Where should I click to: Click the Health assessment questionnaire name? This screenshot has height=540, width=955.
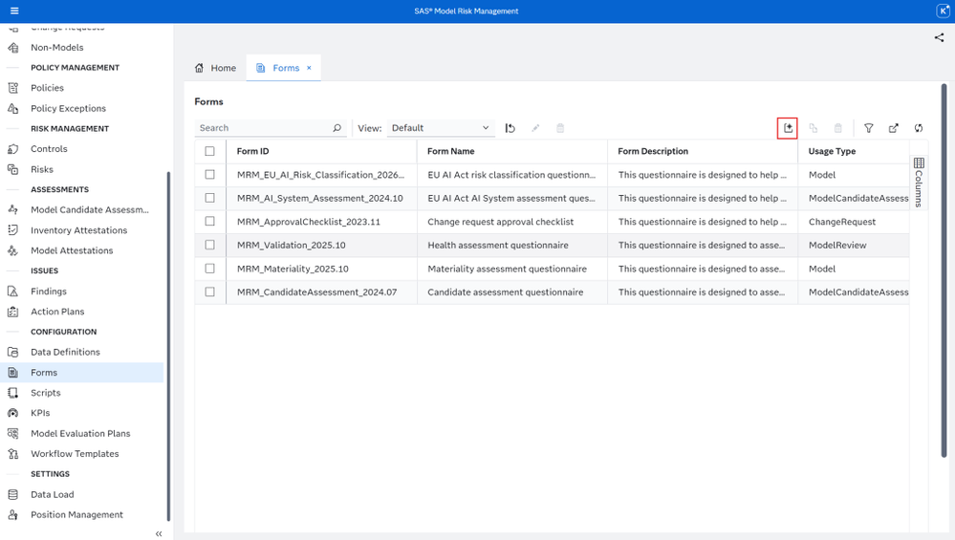point(498,246)
